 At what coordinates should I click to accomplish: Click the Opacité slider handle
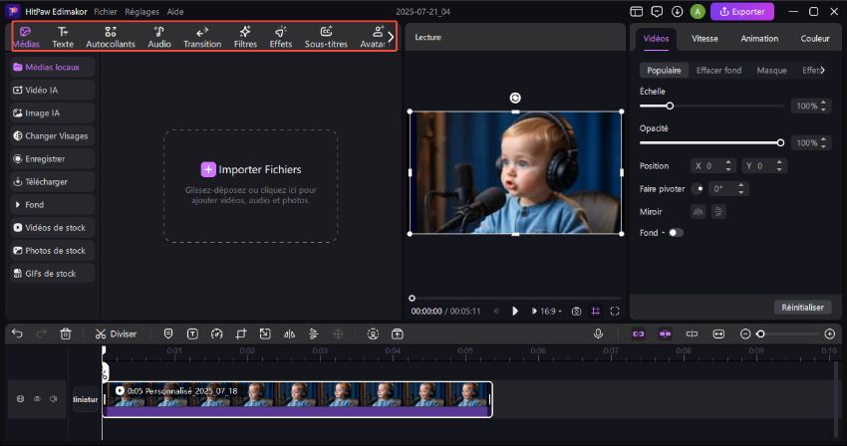coord(780,142)
